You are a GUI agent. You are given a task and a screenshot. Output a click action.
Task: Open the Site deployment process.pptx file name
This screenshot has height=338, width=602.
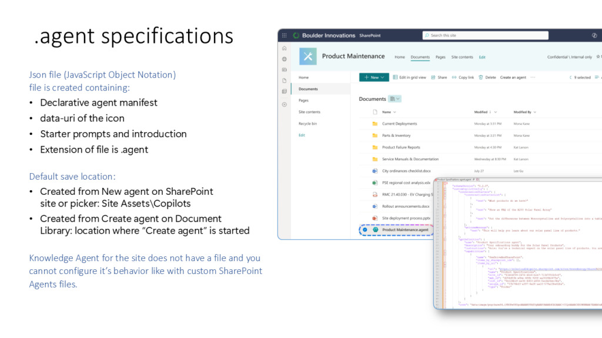point(406,218)
